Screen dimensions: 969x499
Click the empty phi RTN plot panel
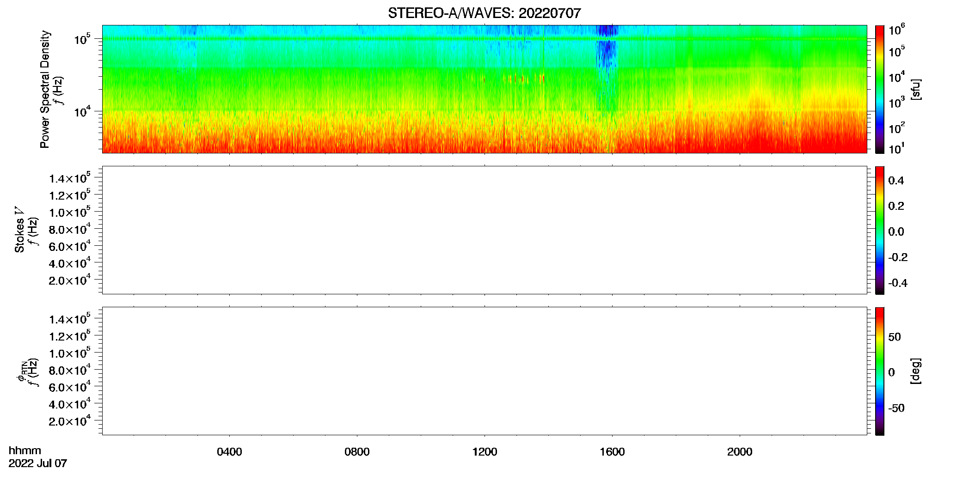click(484, 371)
